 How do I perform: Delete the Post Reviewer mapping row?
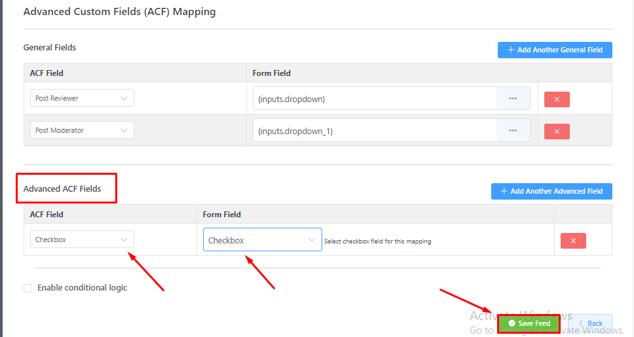[557, 99]
